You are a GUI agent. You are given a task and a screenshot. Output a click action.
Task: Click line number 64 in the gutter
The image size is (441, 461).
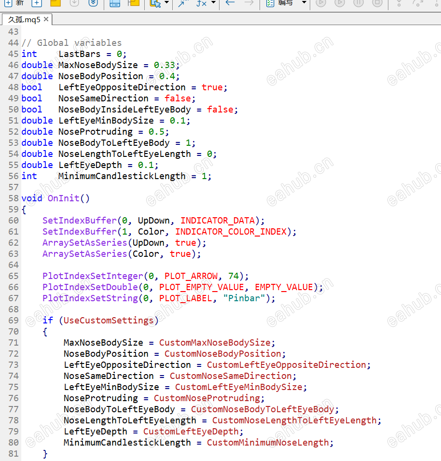tap(13, 265)
